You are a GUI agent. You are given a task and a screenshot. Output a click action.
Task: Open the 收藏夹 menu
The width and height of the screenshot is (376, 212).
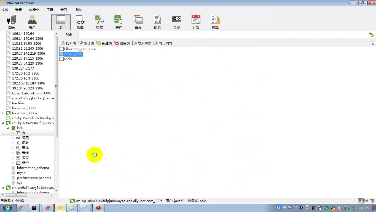point(34,10)
